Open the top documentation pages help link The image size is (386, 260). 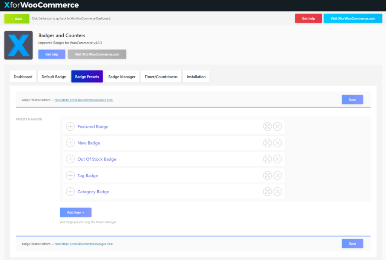(x=84, y=100)
